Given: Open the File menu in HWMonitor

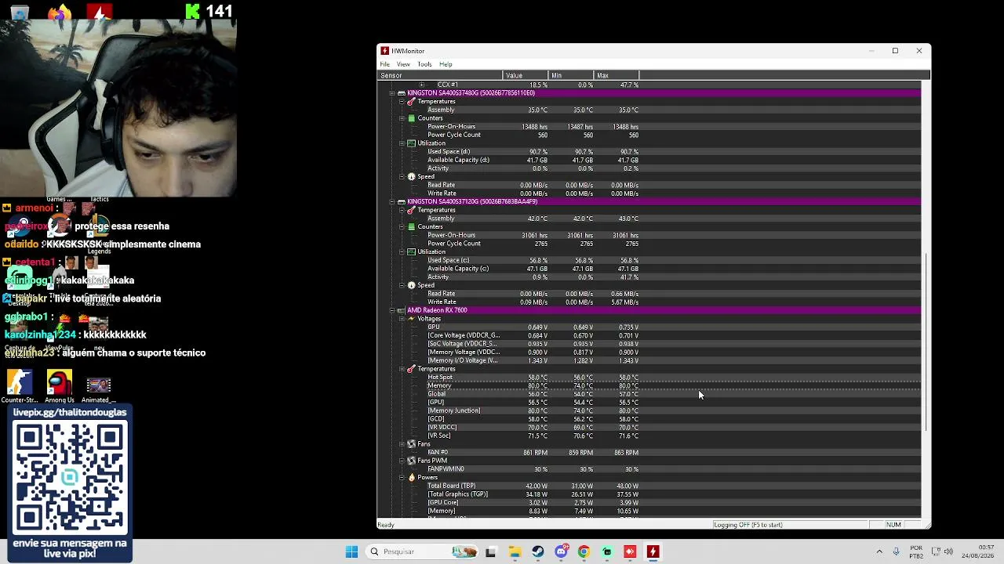Looking at the screenshot, I should pos(384,64).
